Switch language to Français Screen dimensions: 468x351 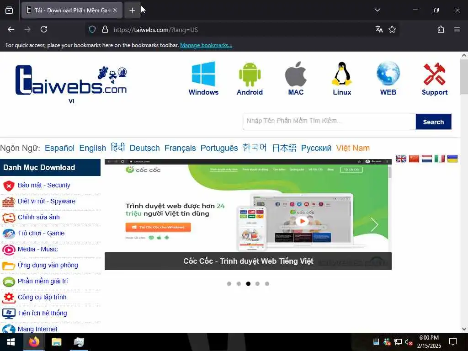180,148
